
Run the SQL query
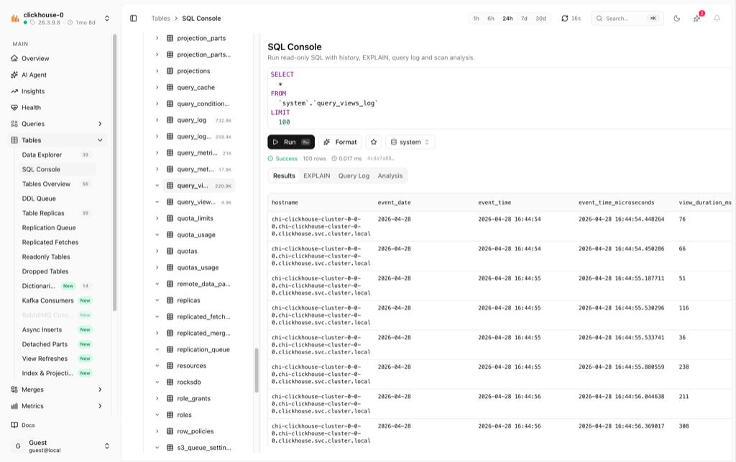[291, 142]
